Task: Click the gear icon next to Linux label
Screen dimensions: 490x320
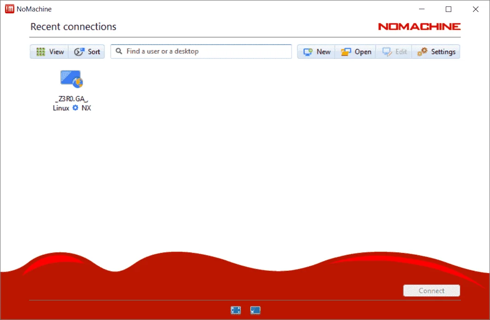Action: pyautogui.click(x=75, y=108)
